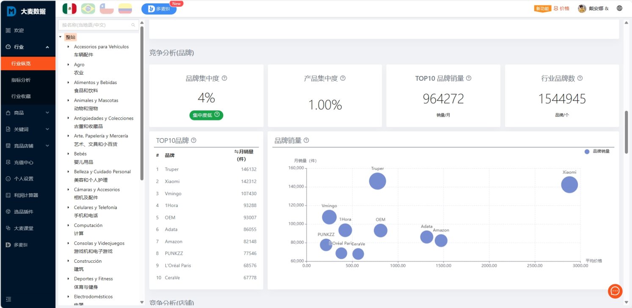Expand the 商品 sidebar menu
The height and width of the screenshot is (308, 632).
(x=27, y=113)
